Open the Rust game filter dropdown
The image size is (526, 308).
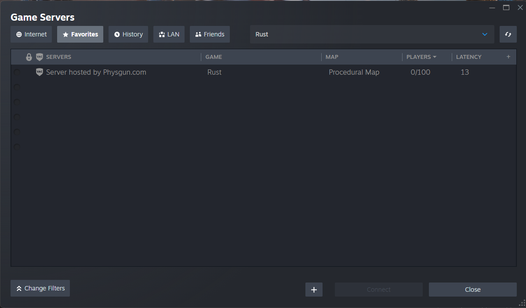point(372,34)
